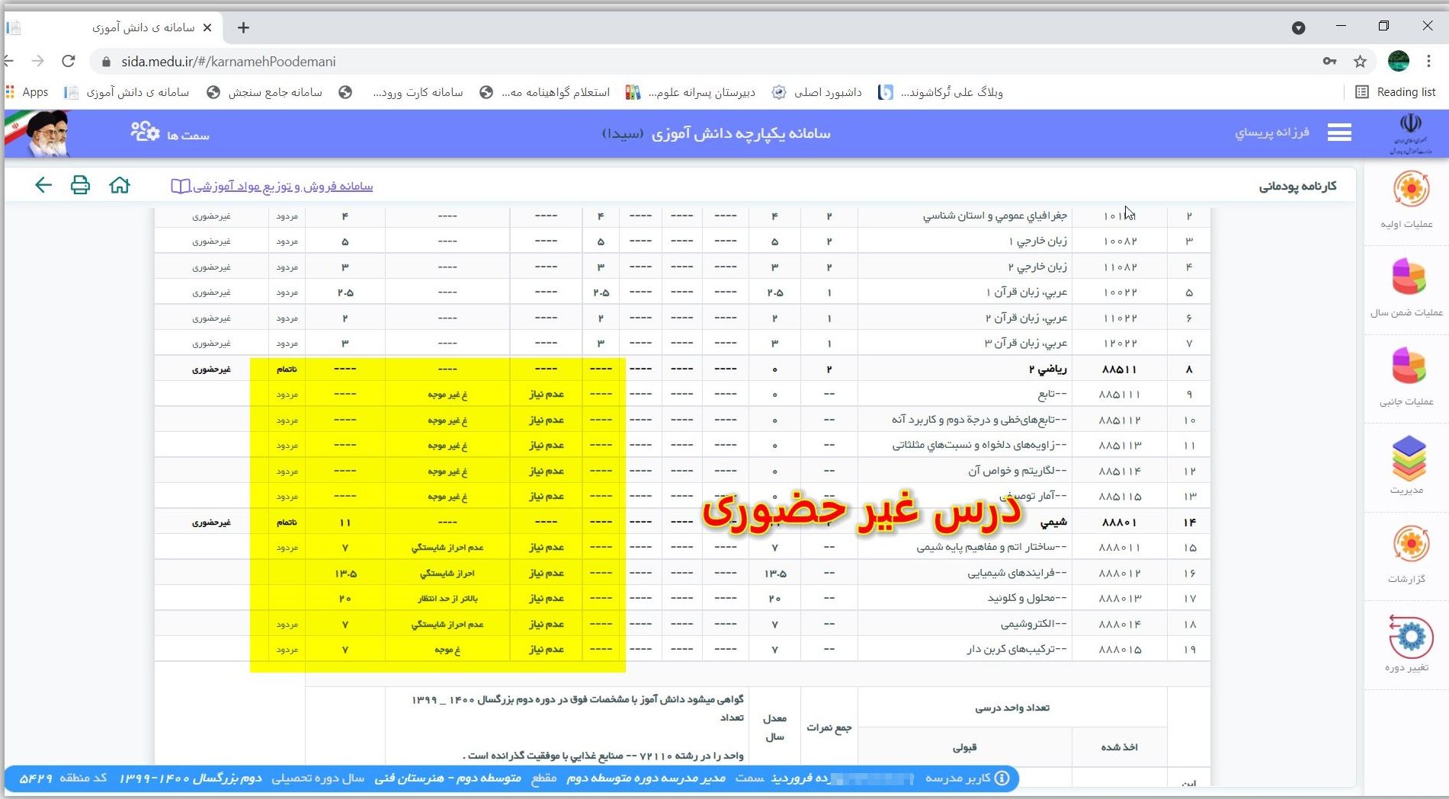Click the address bar URL sida.medu.ir

(x=229, y=62)
